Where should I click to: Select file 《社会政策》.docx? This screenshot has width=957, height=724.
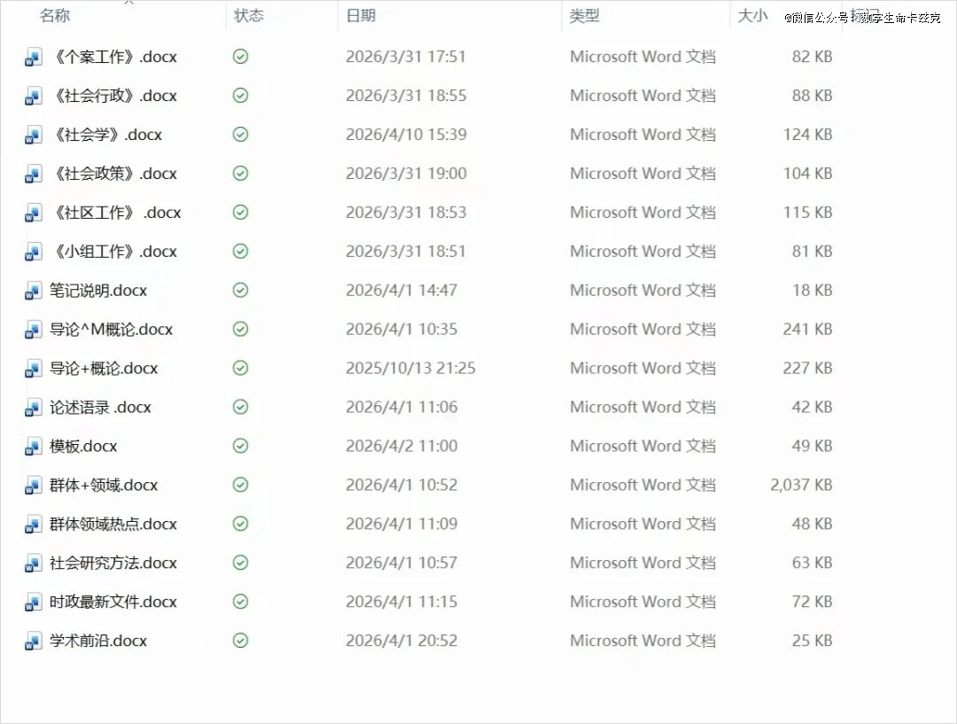(x=115, y=174)
